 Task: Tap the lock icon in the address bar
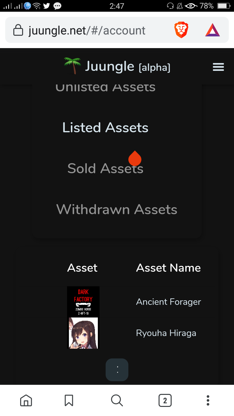(x=18, y=31)
